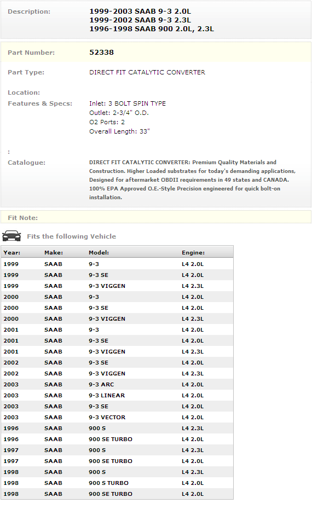Click the Year column header

(12, 252)
